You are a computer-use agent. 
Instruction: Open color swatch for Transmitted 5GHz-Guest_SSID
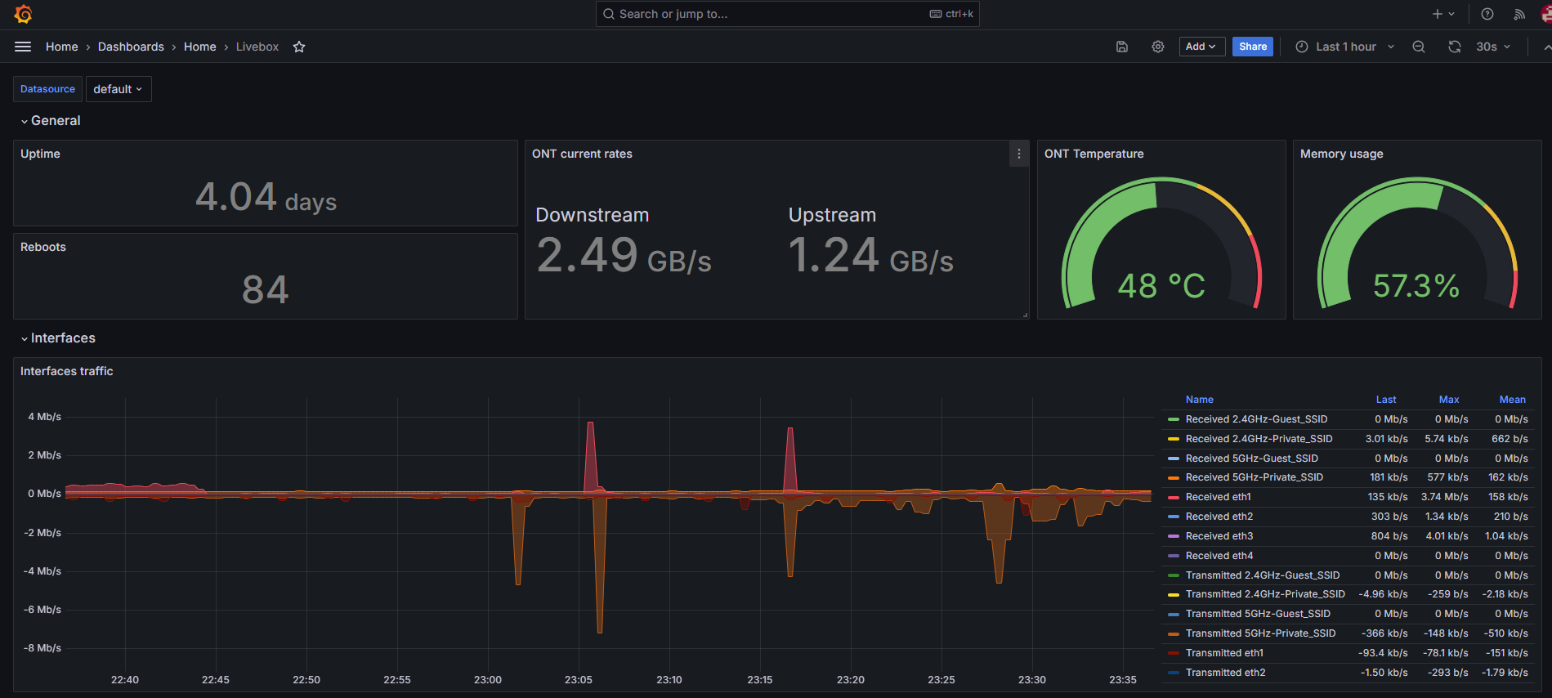(1174, 615)
